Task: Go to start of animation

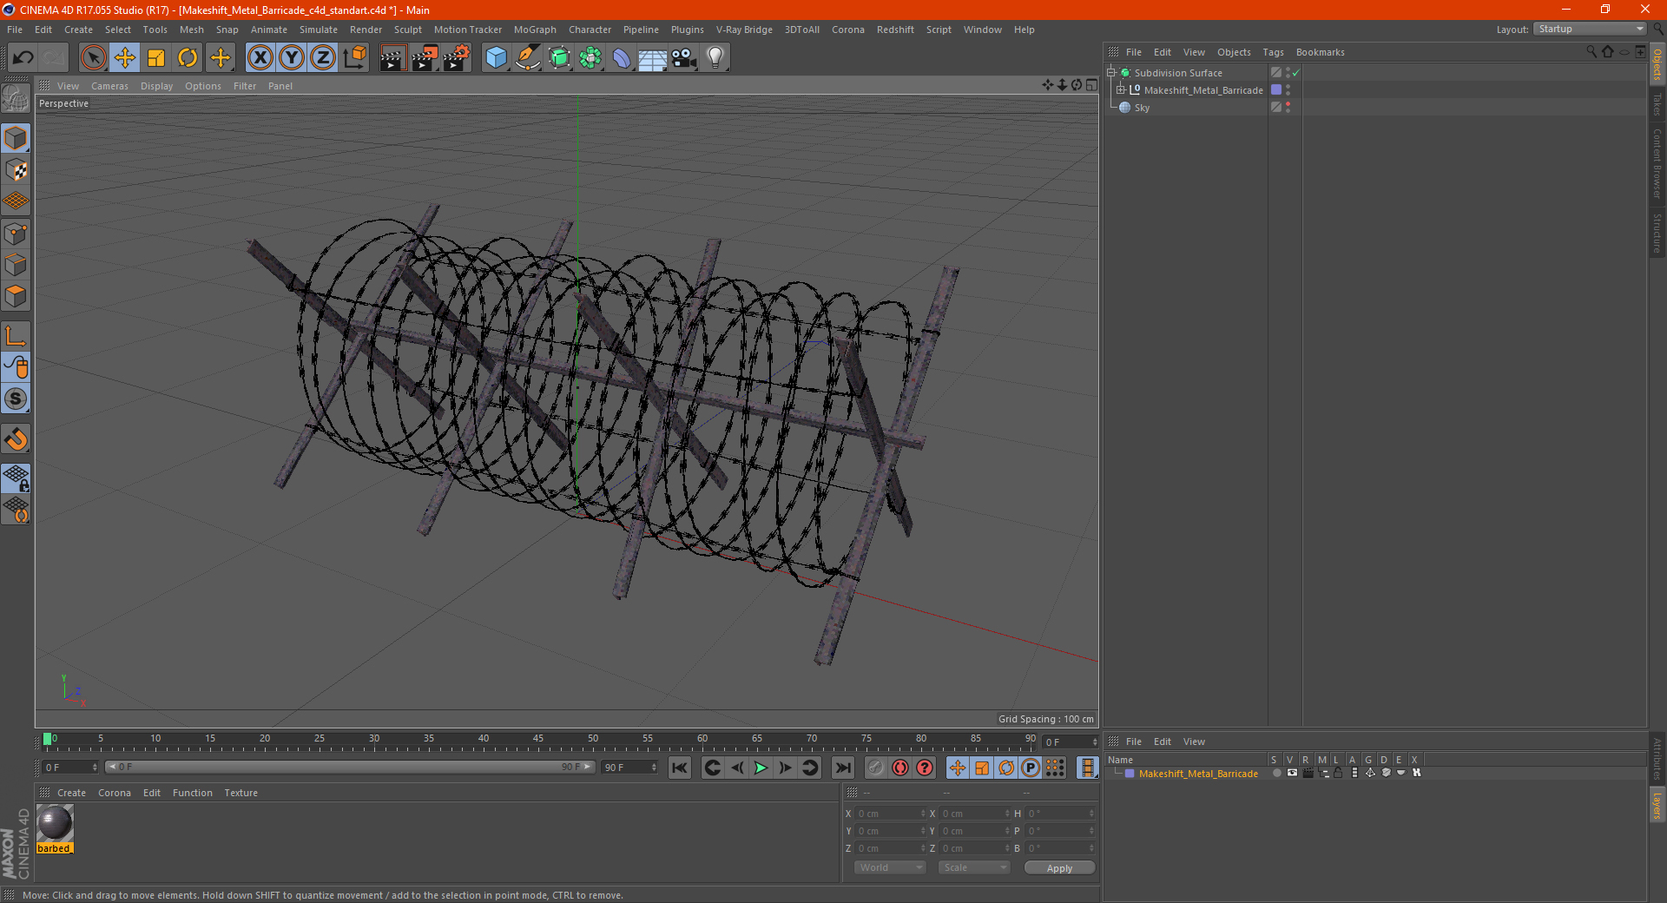Action: [680, 768]
